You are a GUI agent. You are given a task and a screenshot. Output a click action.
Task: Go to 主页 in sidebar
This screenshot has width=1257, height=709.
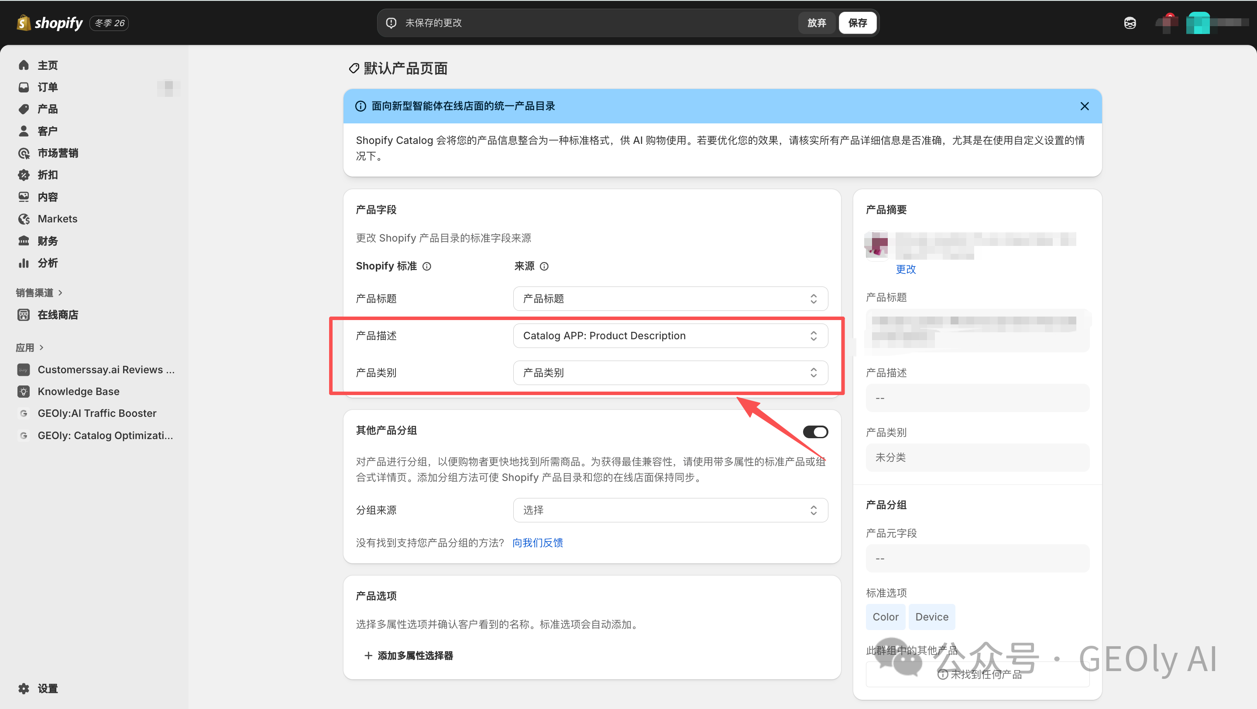[48, 65]
